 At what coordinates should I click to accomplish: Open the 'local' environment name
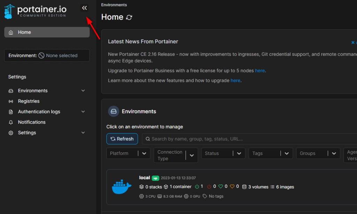pos(145,177)
